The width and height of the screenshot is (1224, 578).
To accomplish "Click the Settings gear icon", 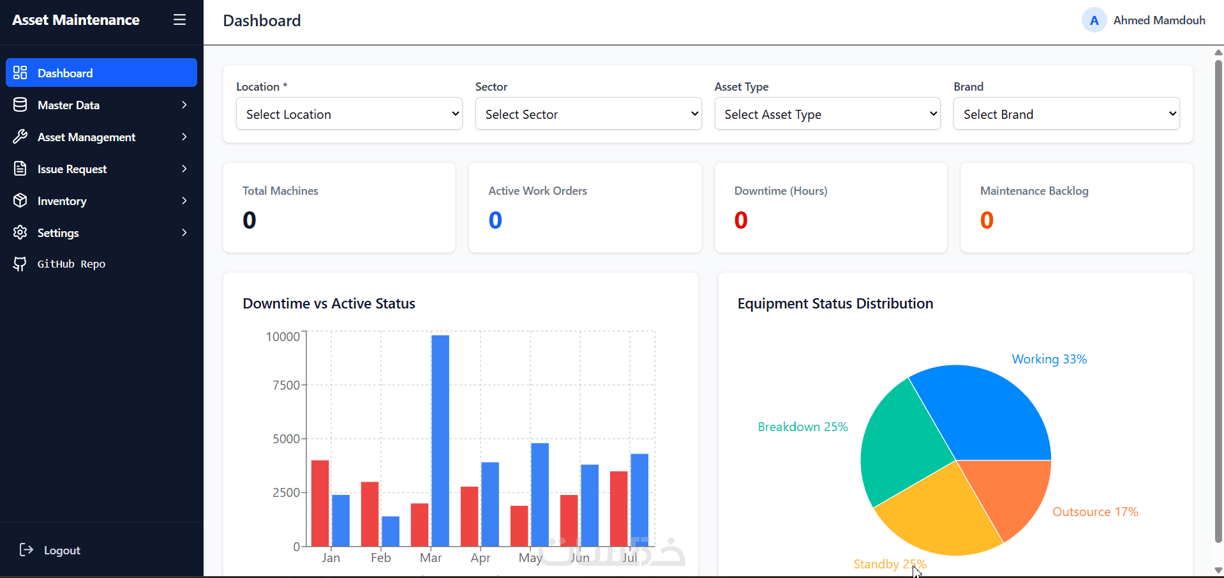I will click(x=20, y=232).
